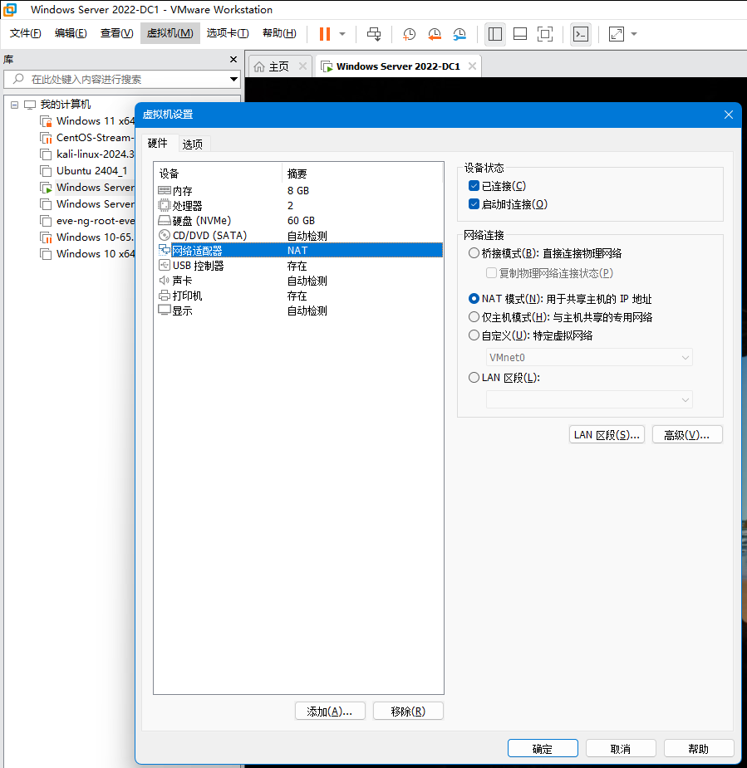
Task: Close the library panel with its X
Action: pos(233,59)
